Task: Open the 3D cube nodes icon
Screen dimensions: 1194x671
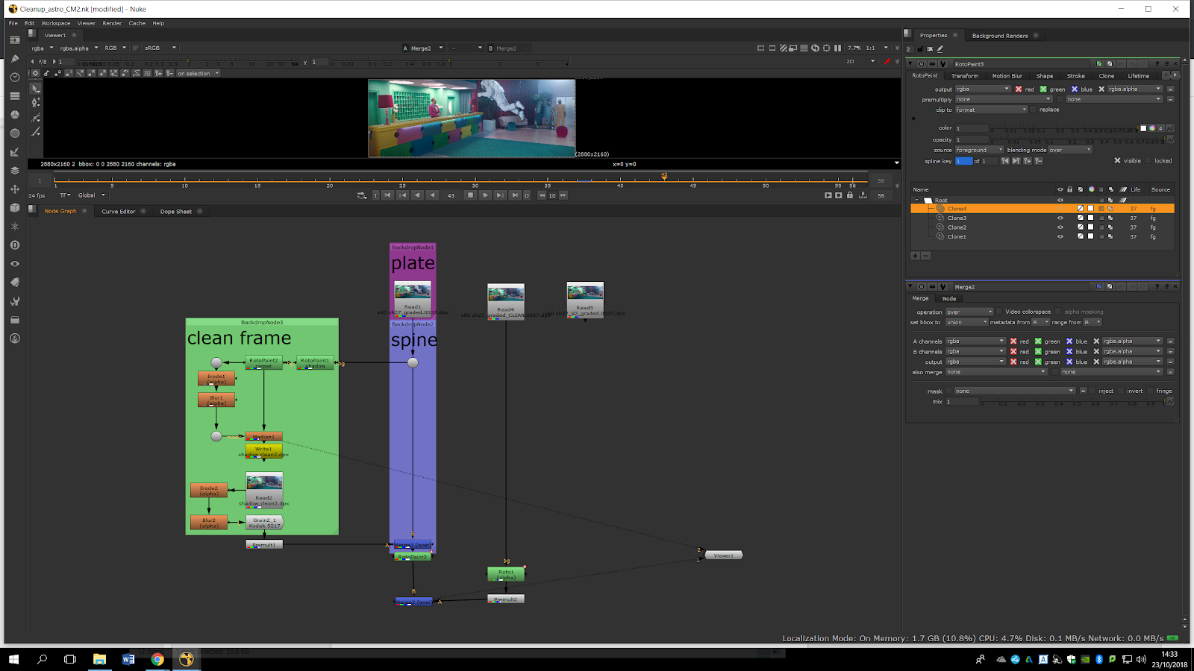Action: coord(14,208)
